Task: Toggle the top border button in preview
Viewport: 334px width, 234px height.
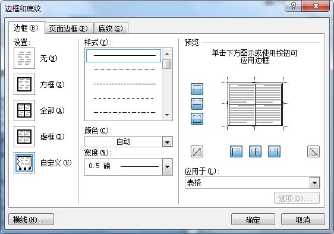Action: point(197,89)
